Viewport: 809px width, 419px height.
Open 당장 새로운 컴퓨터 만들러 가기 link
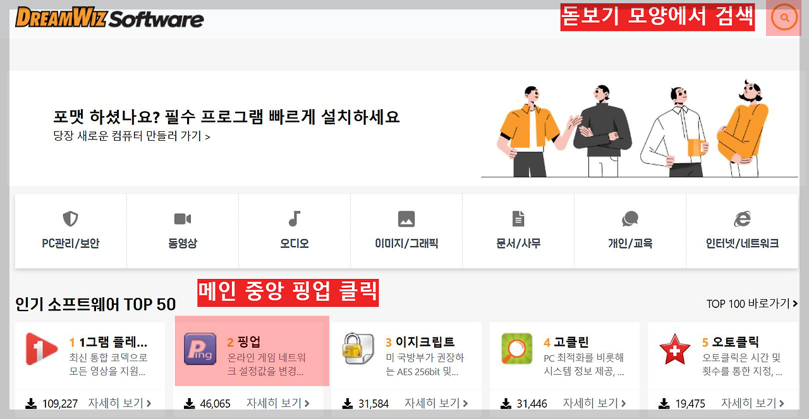[131, 136]
